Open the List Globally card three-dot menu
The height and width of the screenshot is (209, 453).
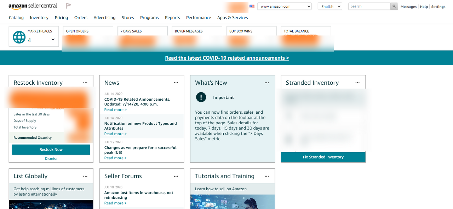coord(85,176)
